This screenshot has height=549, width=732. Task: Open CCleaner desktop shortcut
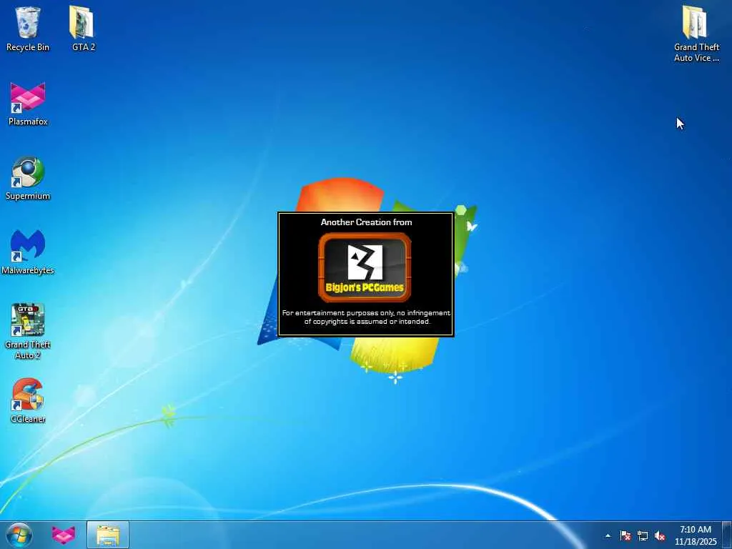click(28, 400)
